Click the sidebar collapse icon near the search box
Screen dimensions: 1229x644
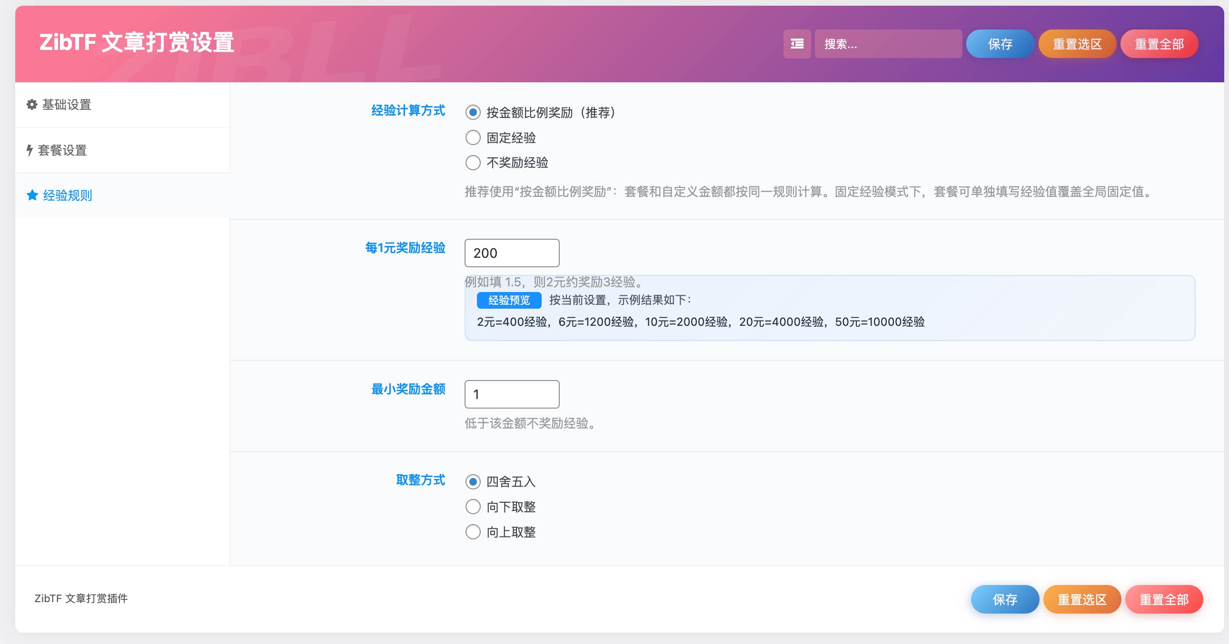coord(797,43)
